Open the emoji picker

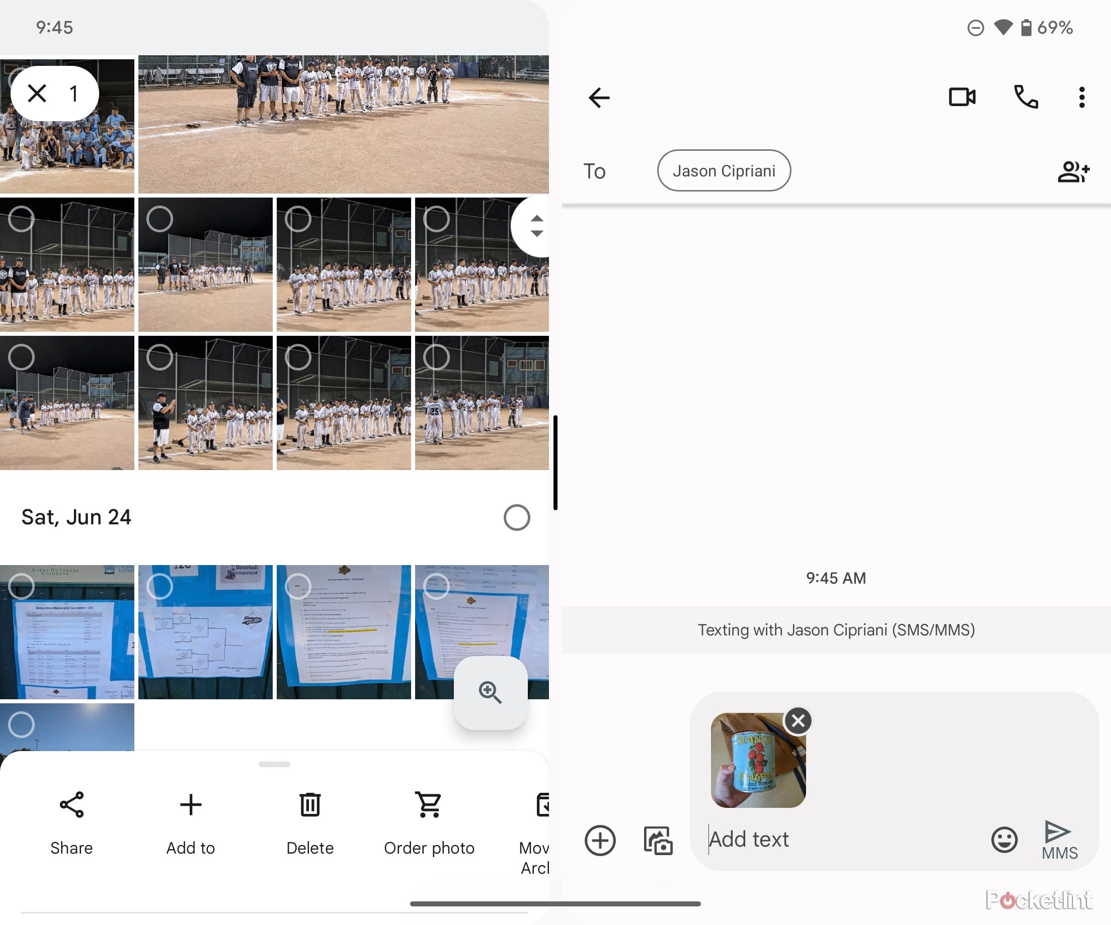[x=1004, y=841]
